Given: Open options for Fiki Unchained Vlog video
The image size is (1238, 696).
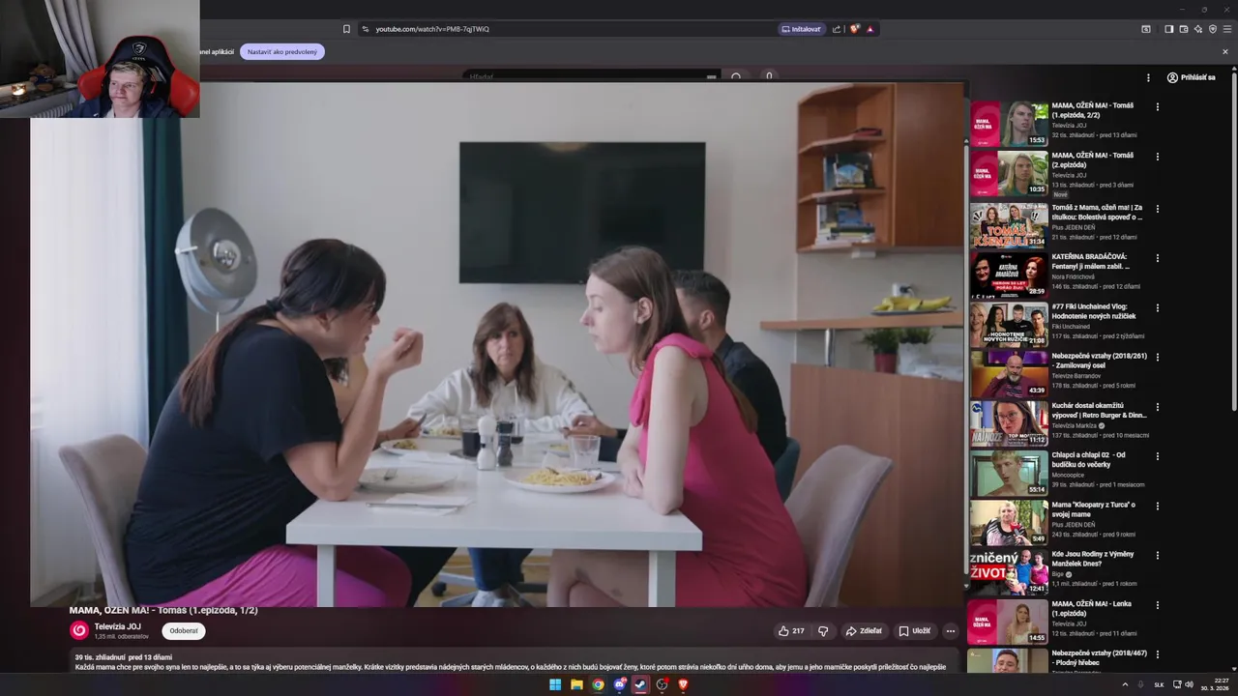Looking at the screenshot, I should tap(1157, 308).
